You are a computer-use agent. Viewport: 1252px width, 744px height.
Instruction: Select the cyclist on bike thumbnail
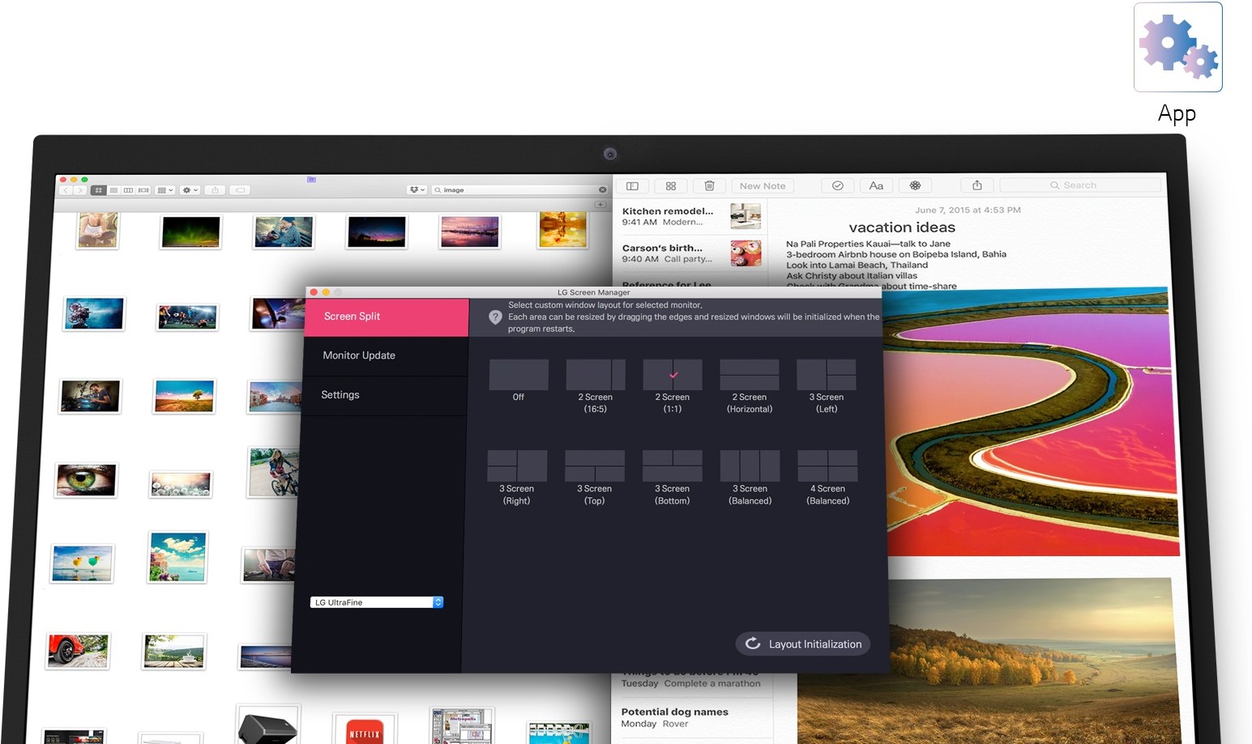[273, 472]
